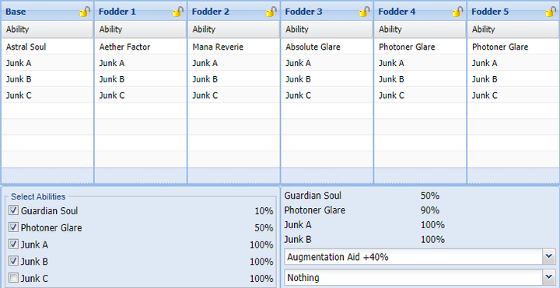Select Aether Factor in Fodder 1
Image resolution: width=560 pixels, height=288 pixels.
[140, 47]
